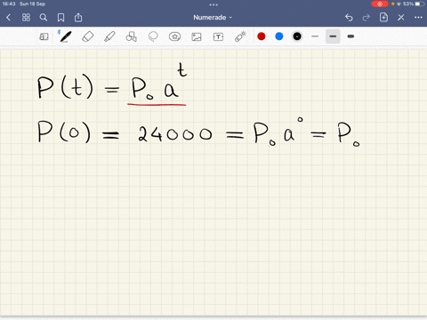The width and height of the screenshot is (427, 320).
Task: Tap the screen recording indicator
Action: pyautogui.click(x=380, y=4)
